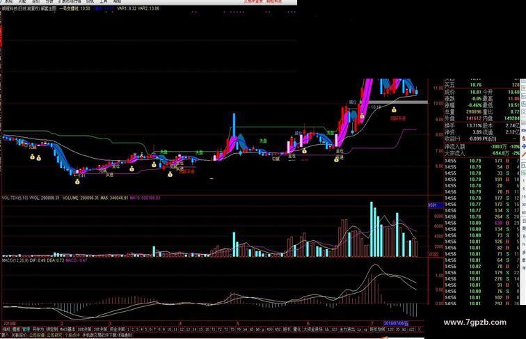Switch to SUP决策 indicator tab
Screen dimensions: 526x339
[100, 329]
